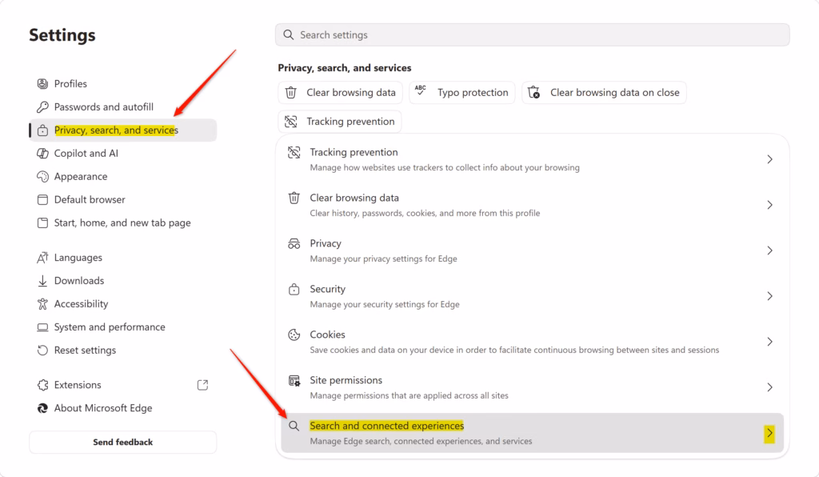The height and width of the screenshot is (477, 819).
Task: Select Reset settings in sidebar
Action: click(x=122, y=350)
